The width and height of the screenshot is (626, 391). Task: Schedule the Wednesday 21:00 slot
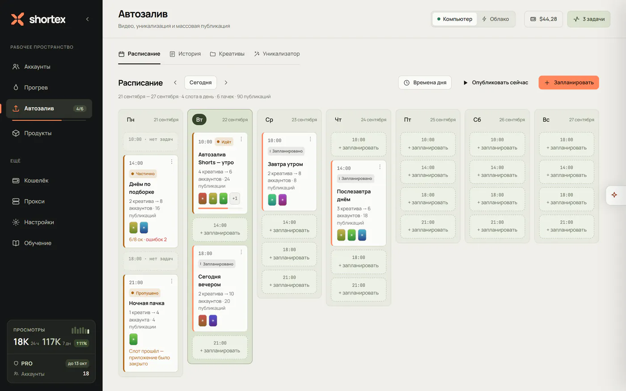(289, 282)
